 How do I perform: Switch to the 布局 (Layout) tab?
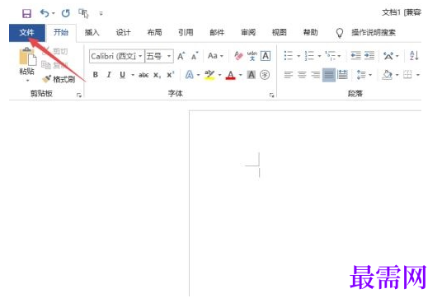coord(154,33)
